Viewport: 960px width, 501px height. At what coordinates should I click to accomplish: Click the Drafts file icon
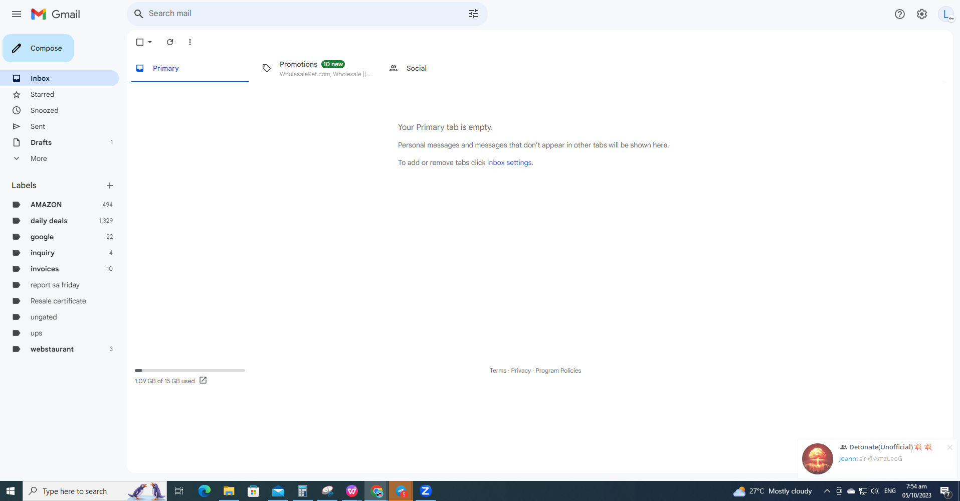(x=17, y=142)
